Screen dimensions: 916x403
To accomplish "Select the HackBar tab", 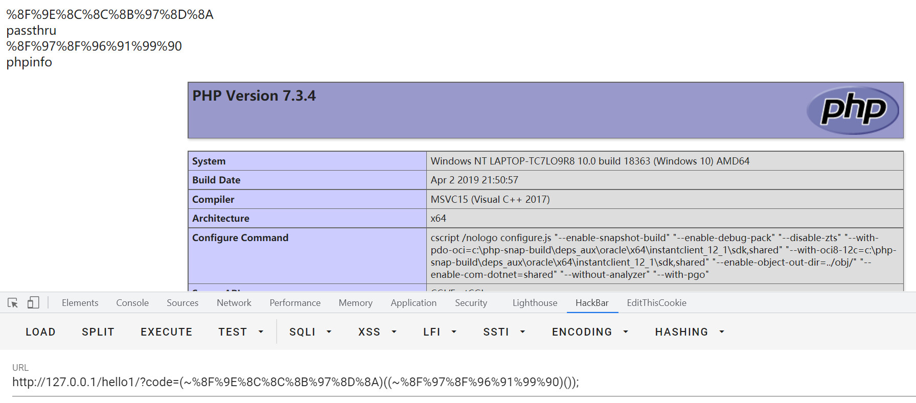I will point(592,303).
